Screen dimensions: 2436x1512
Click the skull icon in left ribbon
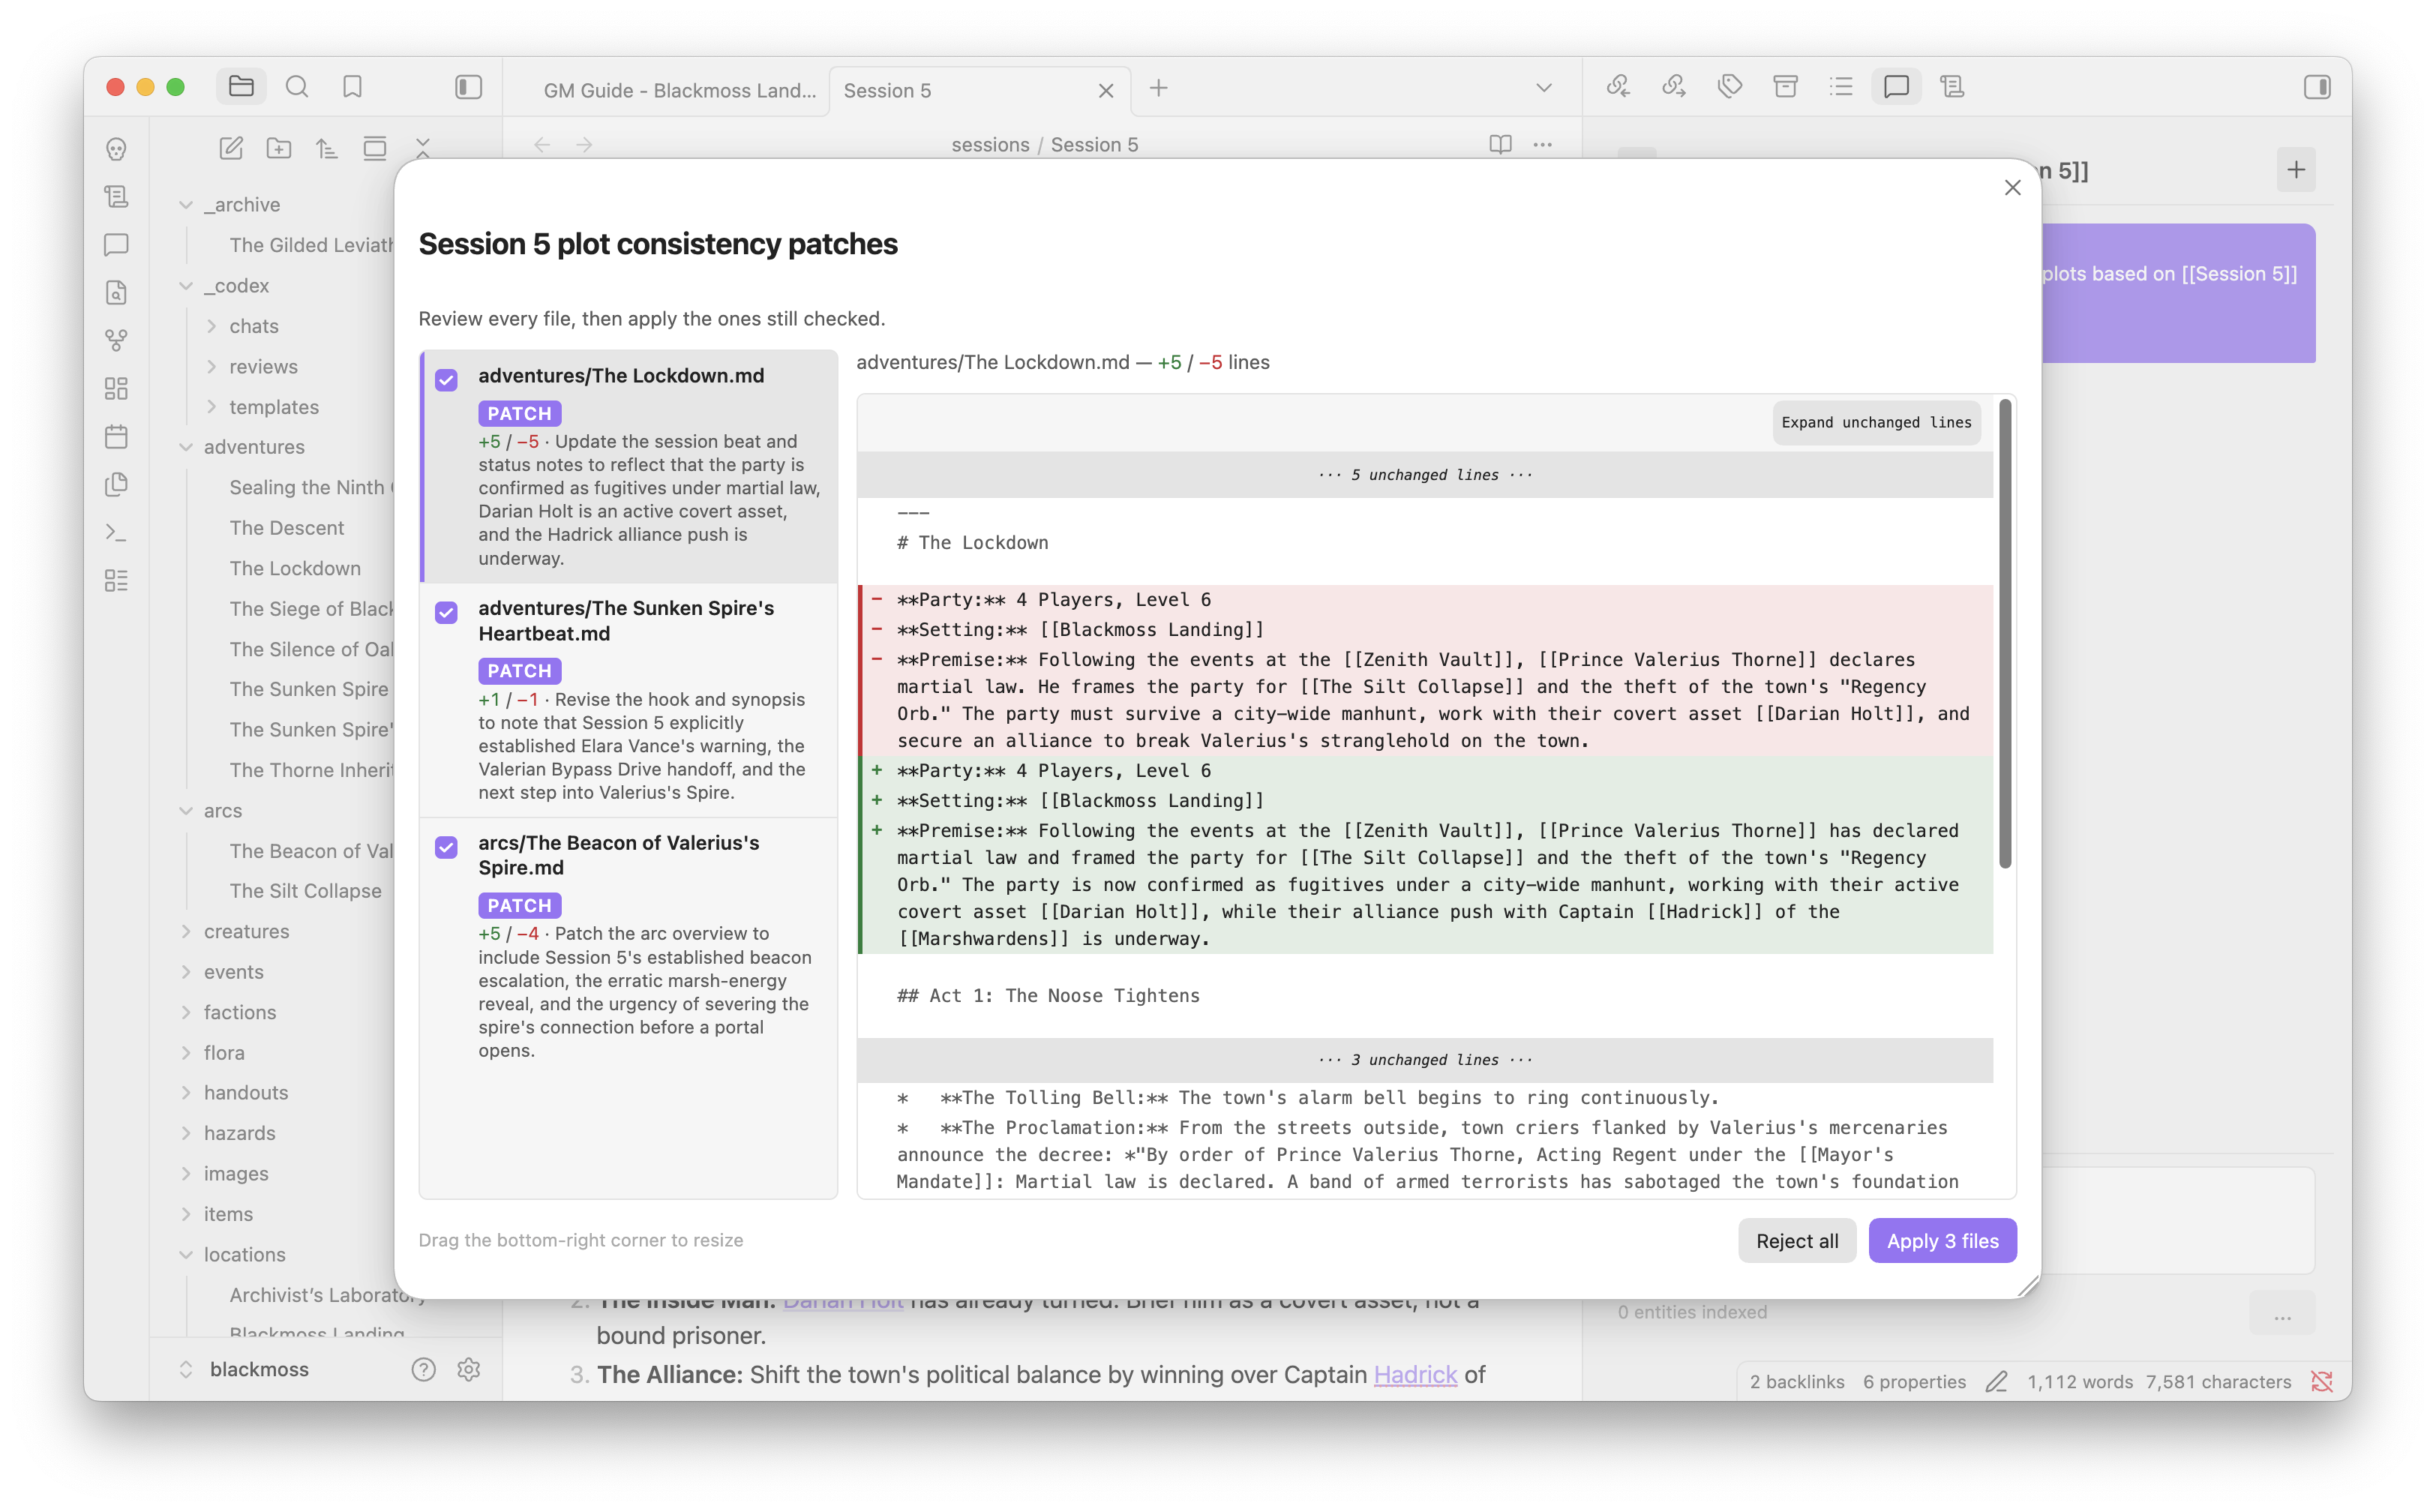117,149
